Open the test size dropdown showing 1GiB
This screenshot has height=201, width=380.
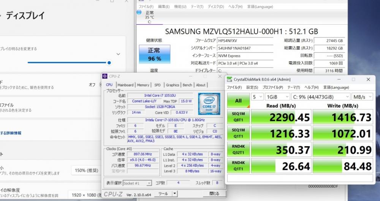click(277, 97)
